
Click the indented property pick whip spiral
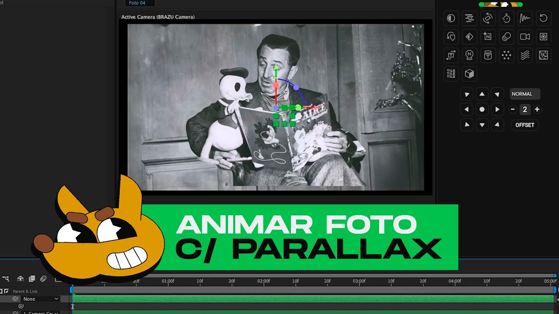pyautogui.click(x=21, y=306)
